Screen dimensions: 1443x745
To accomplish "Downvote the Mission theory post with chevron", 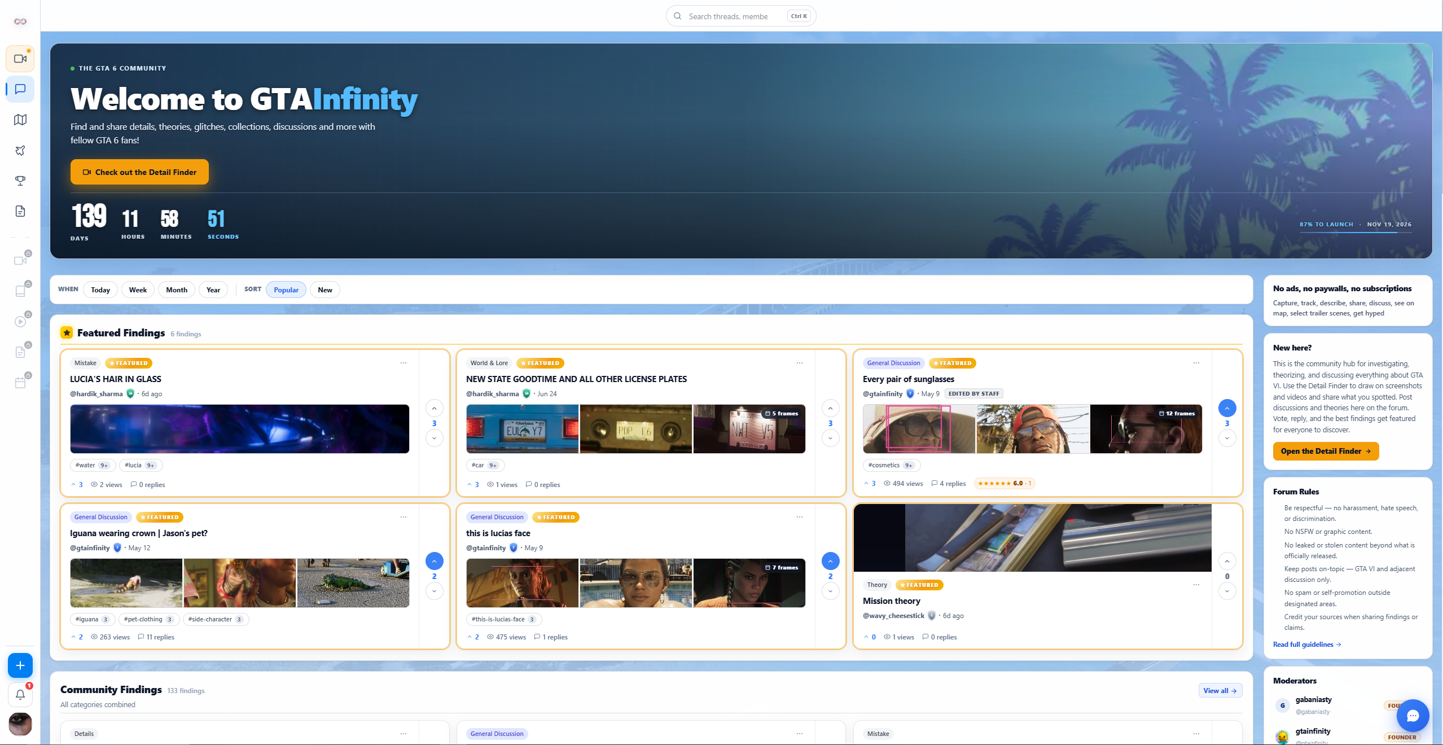I will click(x=1227, y=591).
